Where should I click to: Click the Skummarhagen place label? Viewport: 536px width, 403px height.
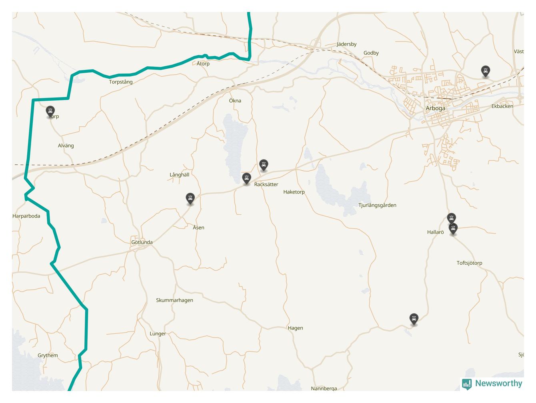pyautogui.click(x=174, y=300)
